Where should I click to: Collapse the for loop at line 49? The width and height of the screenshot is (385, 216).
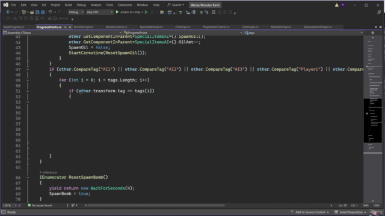(x=28, y=80)
